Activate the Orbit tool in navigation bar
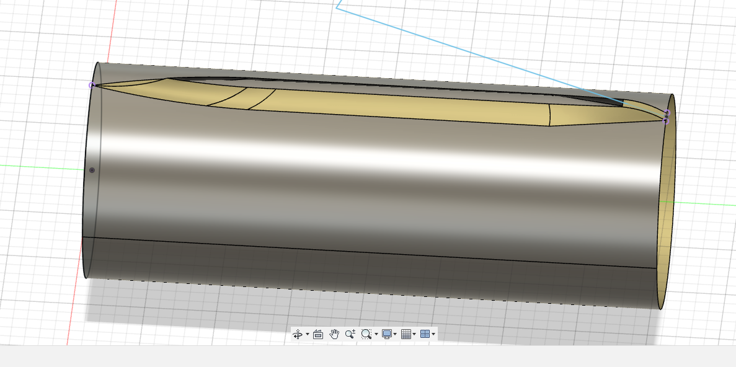 (x=297, y=334)
